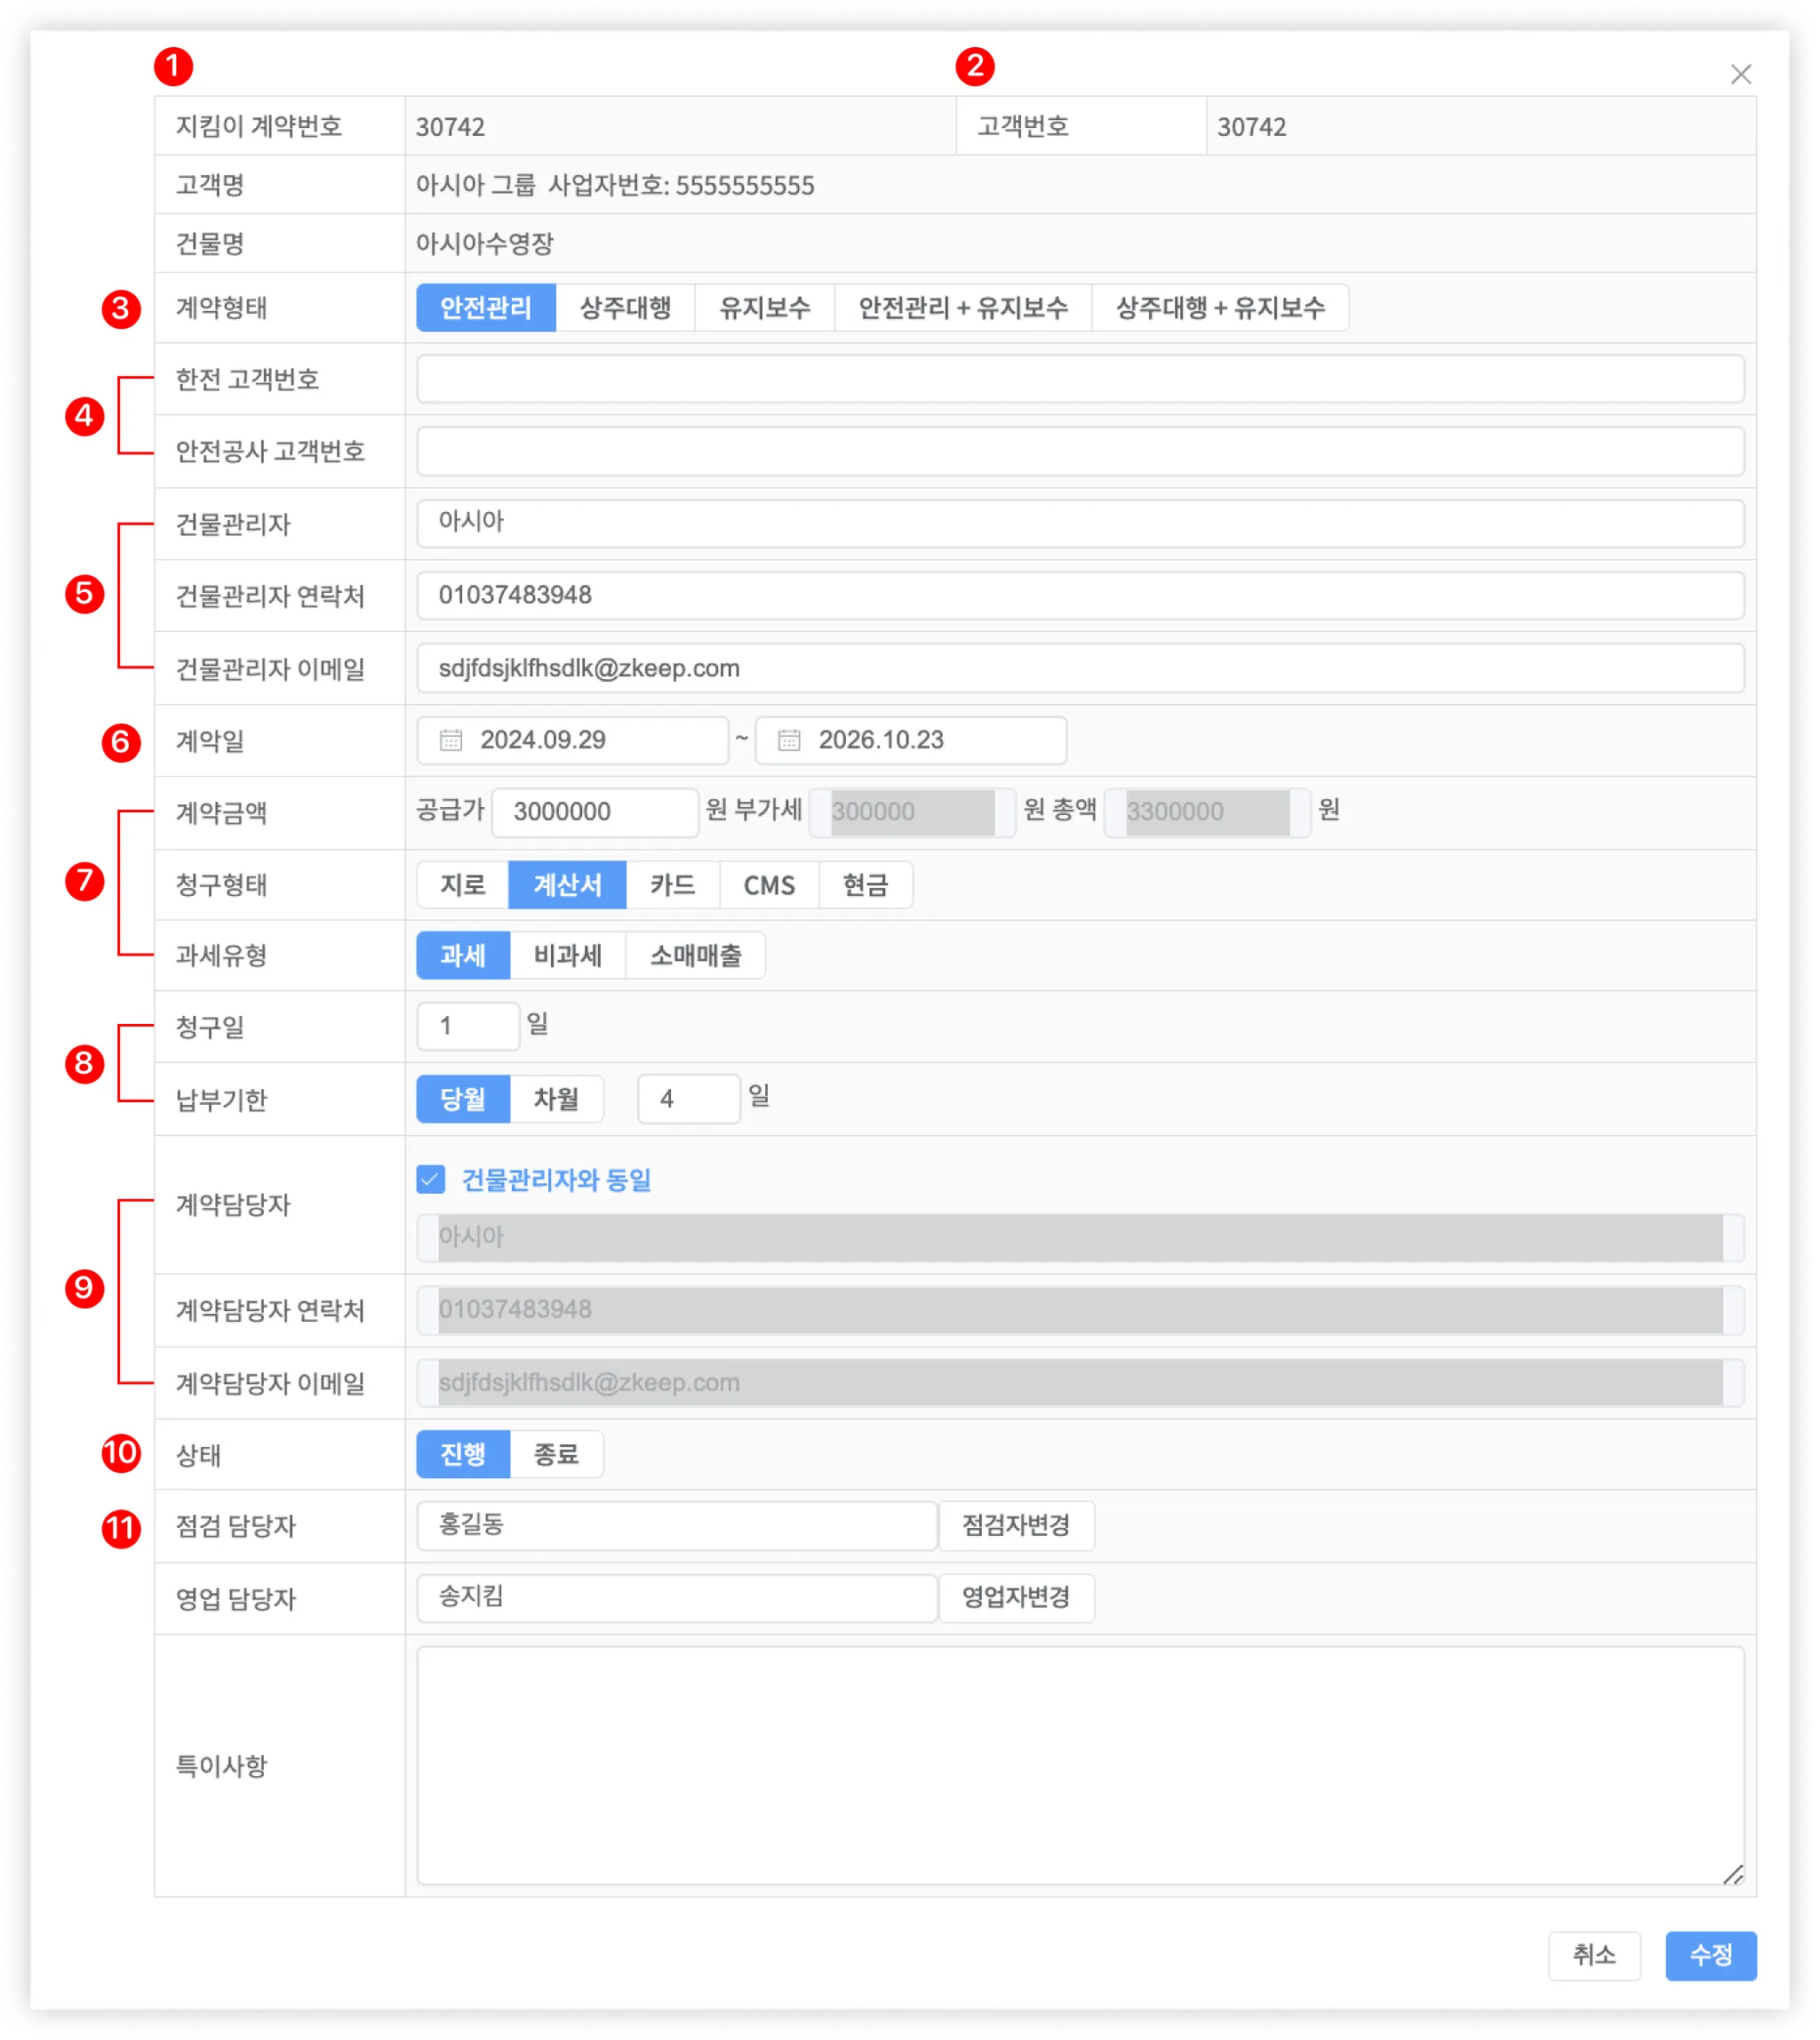Select 비과세 tax type
The image size is (1820, 2040).
pos(567,955)
